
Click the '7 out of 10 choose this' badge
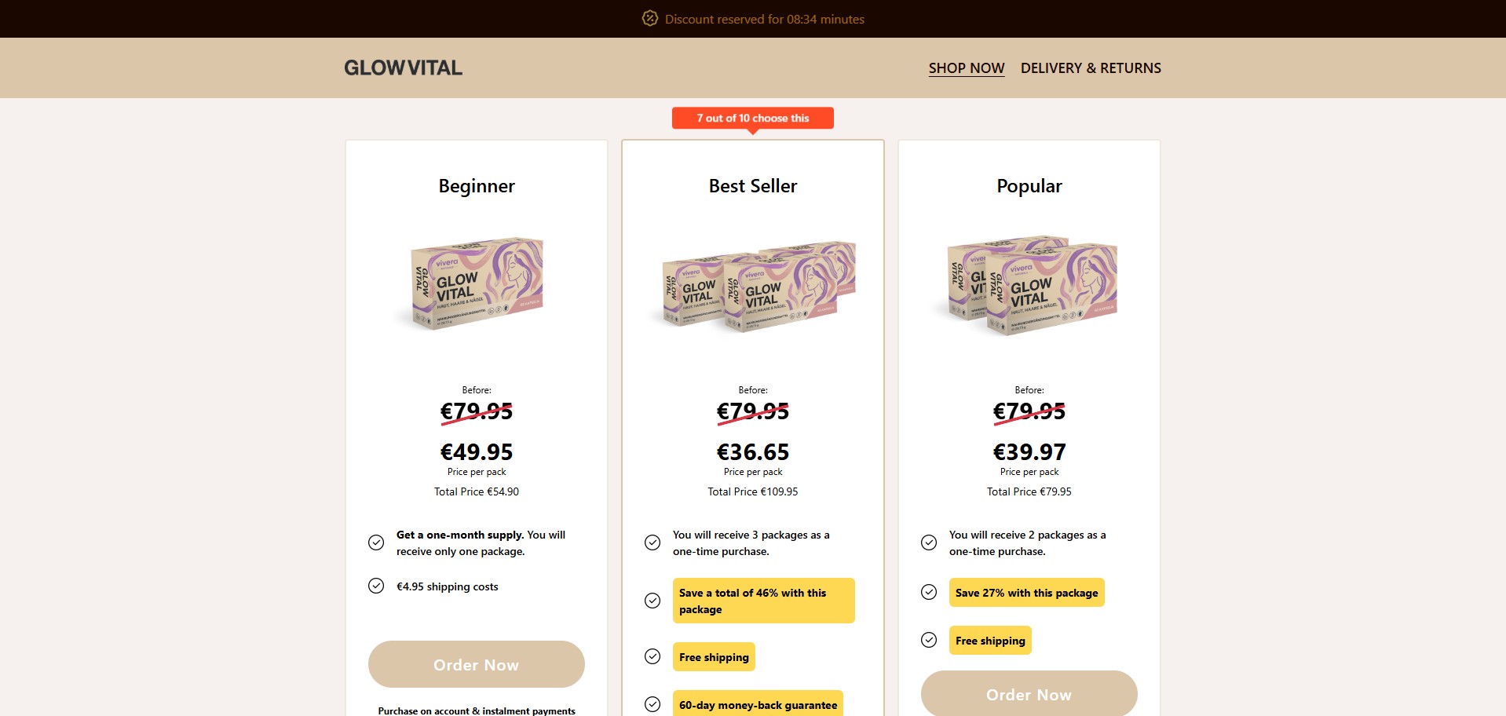(x=752, y=119)
